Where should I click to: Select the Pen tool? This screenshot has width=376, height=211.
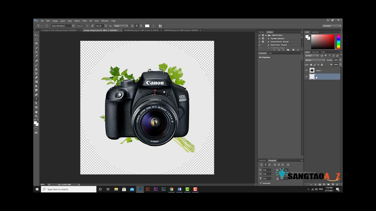point(36,95)
